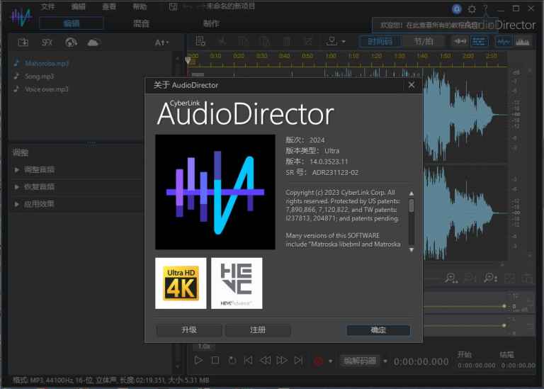The image size is (544, 389).
Task: Click the 升级 upgrade button
Action: (188, 330)
